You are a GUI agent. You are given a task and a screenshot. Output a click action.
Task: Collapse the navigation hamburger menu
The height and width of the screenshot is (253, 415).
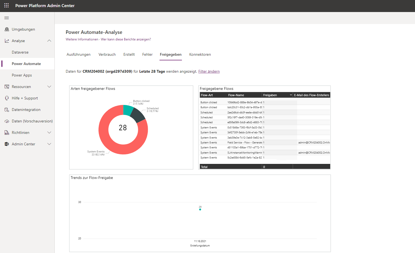(7, 18)
